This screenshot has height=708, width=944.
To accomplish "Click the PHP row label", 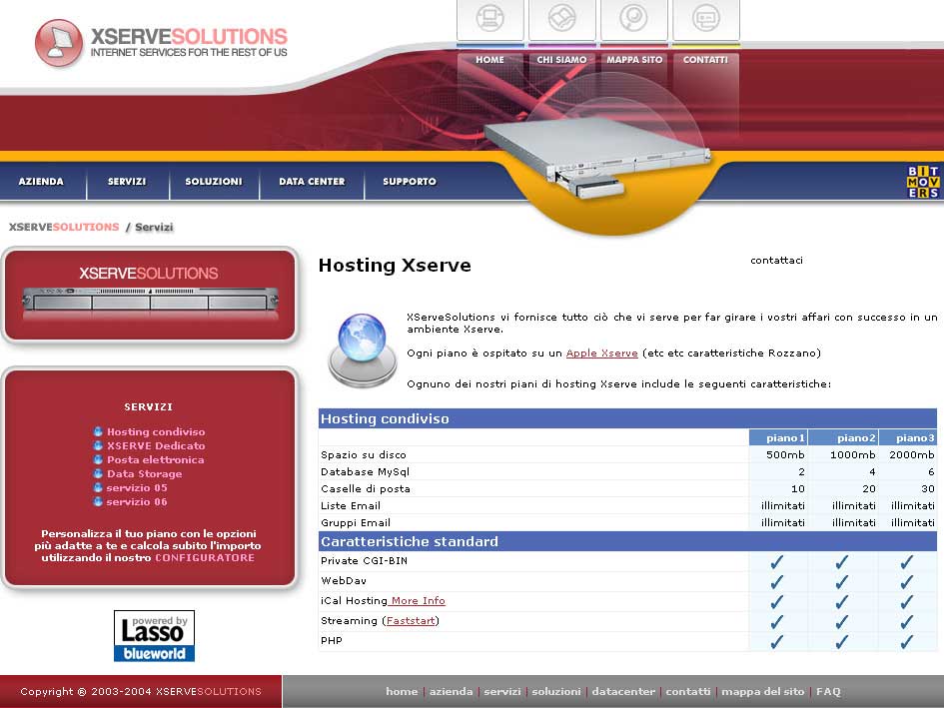I will coord(332,640).
